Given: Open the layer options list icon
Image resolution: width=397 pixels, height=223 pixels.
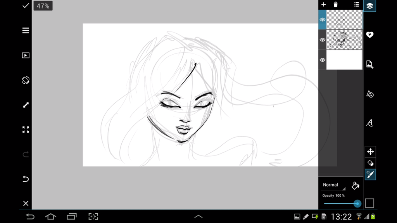Looking at the screenshot, I should (357, 4).
